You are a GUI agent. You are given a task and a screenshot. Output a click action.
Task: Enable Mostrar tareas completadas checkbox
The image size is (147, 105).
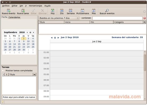pos(3,71)
